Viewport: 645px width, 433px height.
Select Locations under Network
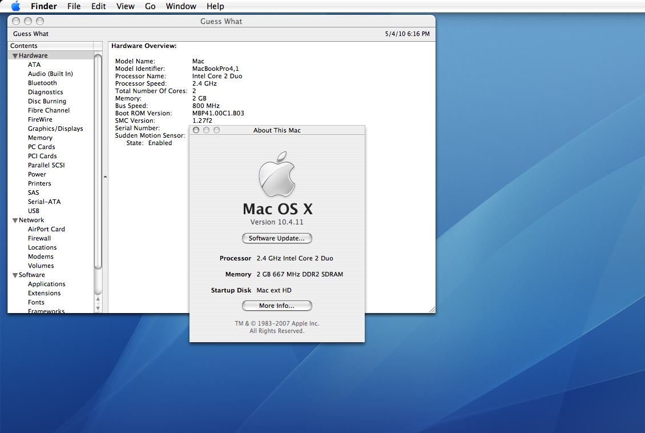(x=42, y=247)
